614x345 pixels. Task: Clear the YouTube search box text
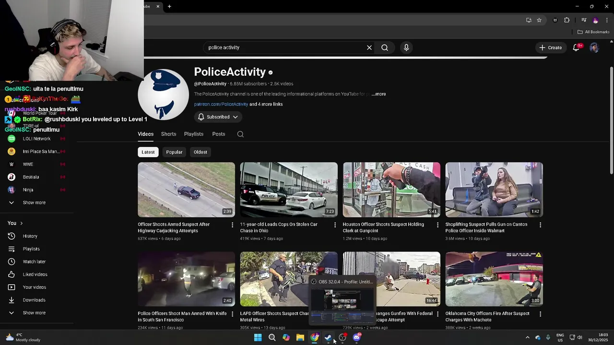[x=369, y=47]
